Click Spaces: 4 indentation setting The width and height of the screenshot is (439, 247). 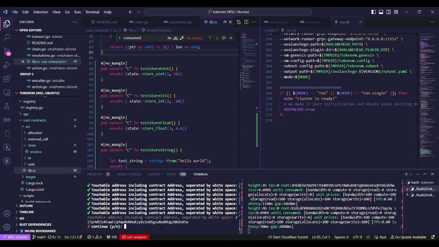point(341,237)
